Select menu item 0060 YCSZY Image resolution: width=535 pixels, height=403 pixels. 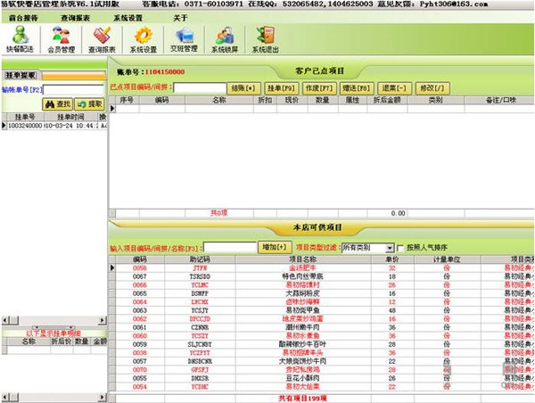pos(321,336)
